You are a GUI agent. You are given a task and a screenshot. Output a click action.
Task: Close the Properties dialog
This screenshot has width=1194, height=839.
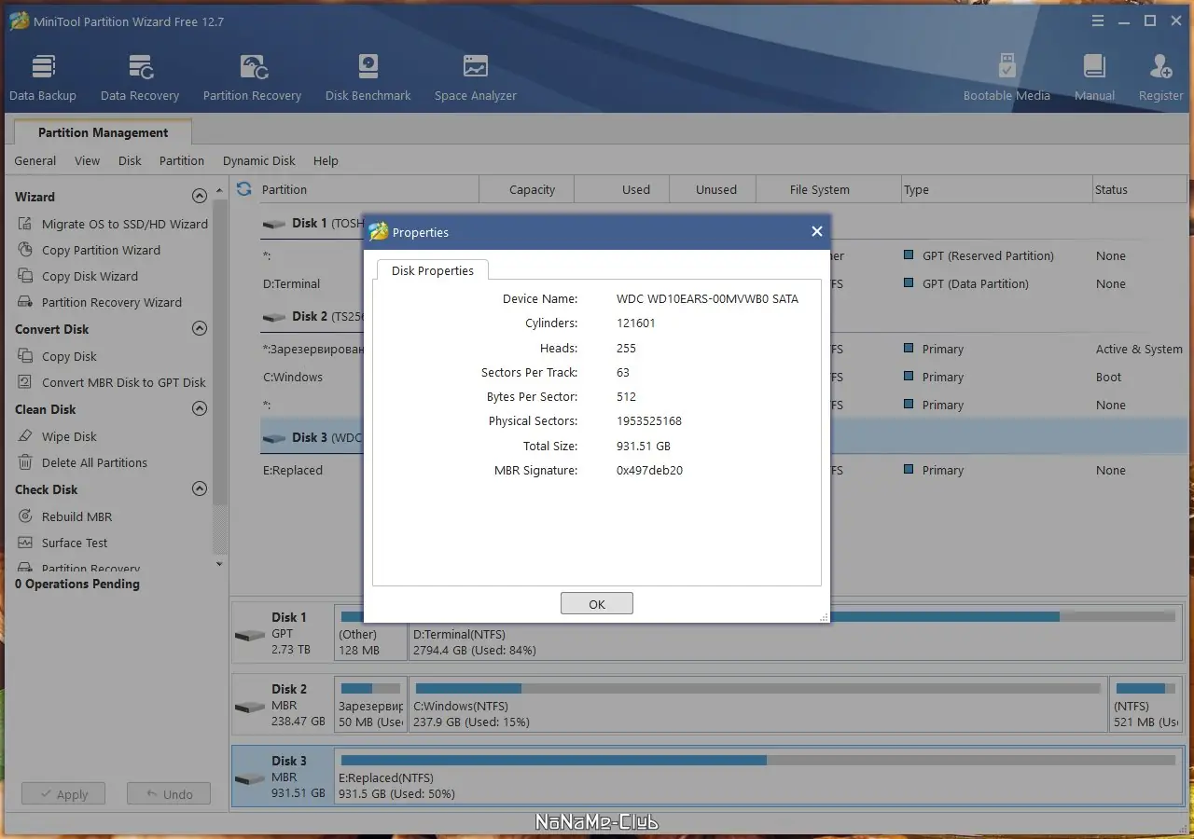[x=816, y=232]
